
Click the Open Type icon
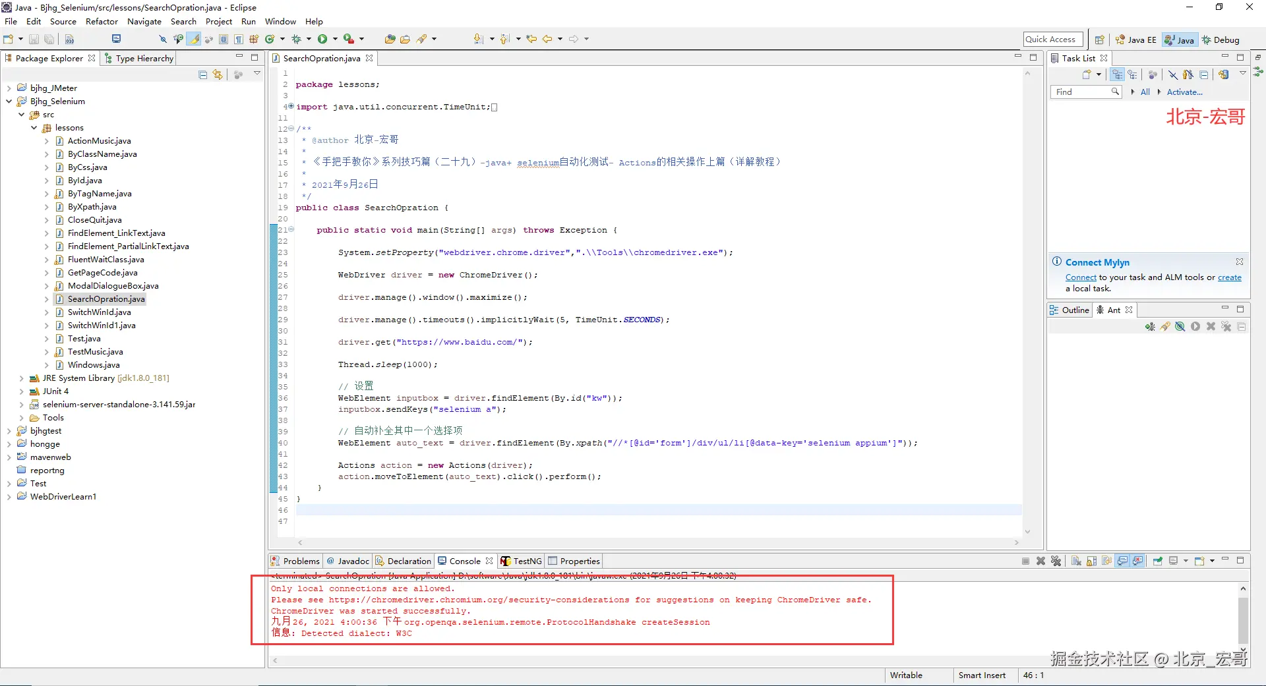pos(390,40)
